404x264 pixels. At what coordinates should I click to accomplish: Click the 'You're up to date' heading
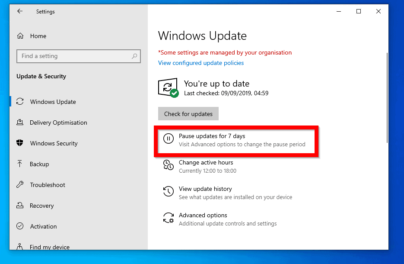216,84
